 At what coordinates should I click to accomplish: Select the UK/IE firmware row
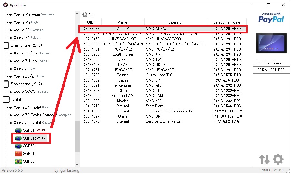(163, 65)
